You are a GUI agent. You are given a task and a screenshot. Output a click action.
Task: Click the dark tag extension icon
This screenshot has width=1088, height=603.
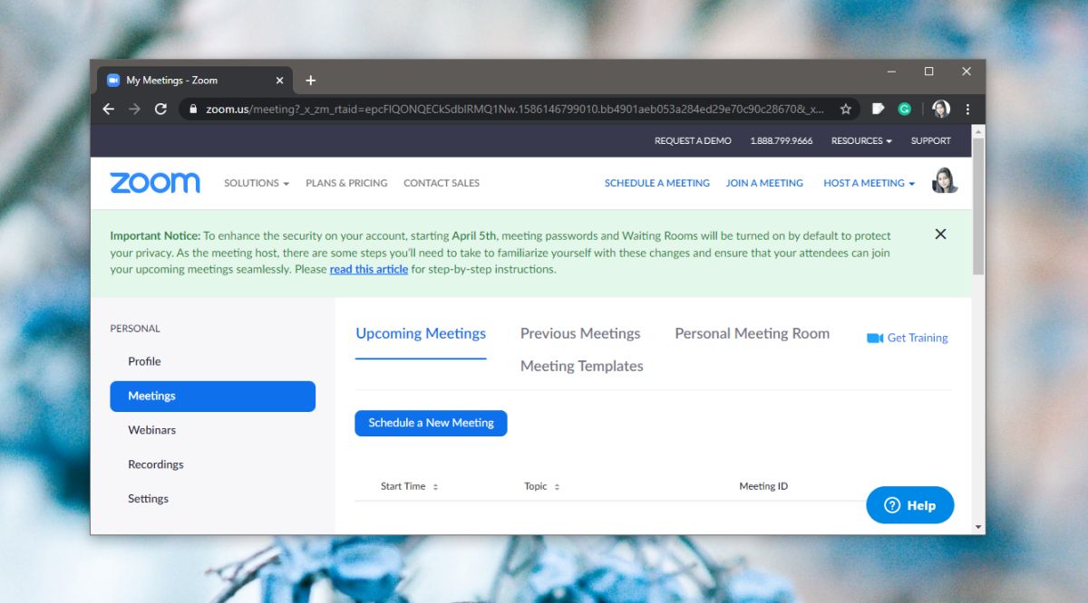(878, 109)
